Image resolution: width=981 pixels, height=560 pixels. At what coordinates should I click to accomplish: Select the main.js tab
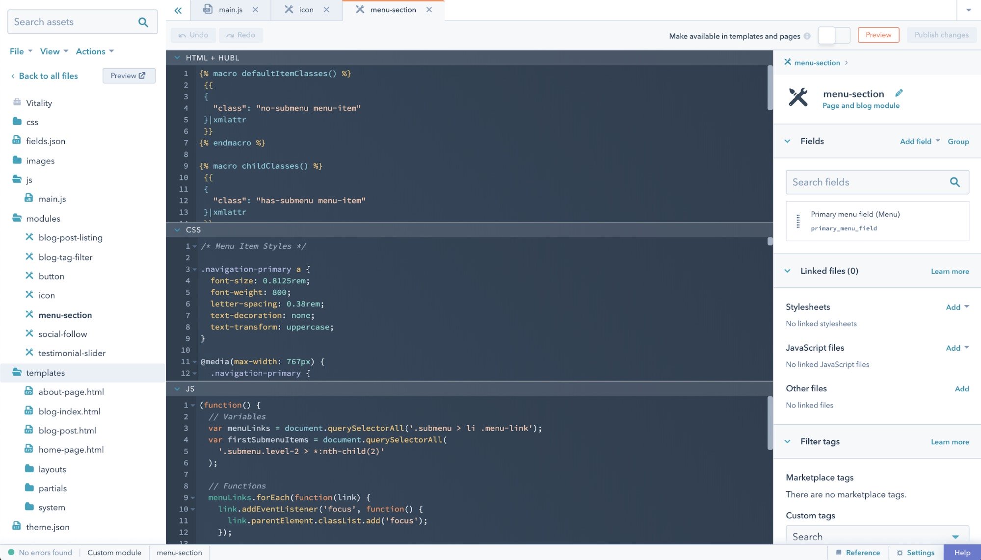click(229, 9)
